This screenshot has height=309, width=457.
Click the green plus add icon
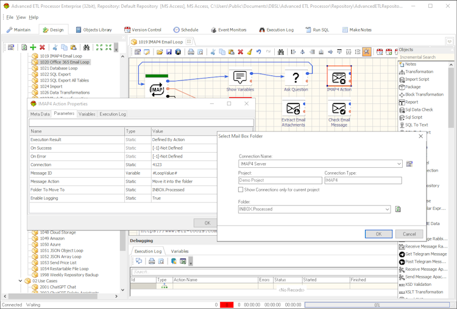coord(33,47)
